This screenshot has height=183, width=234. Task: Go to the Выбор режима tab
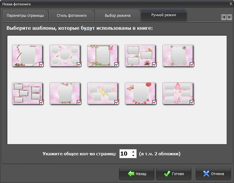pos(117,16)
